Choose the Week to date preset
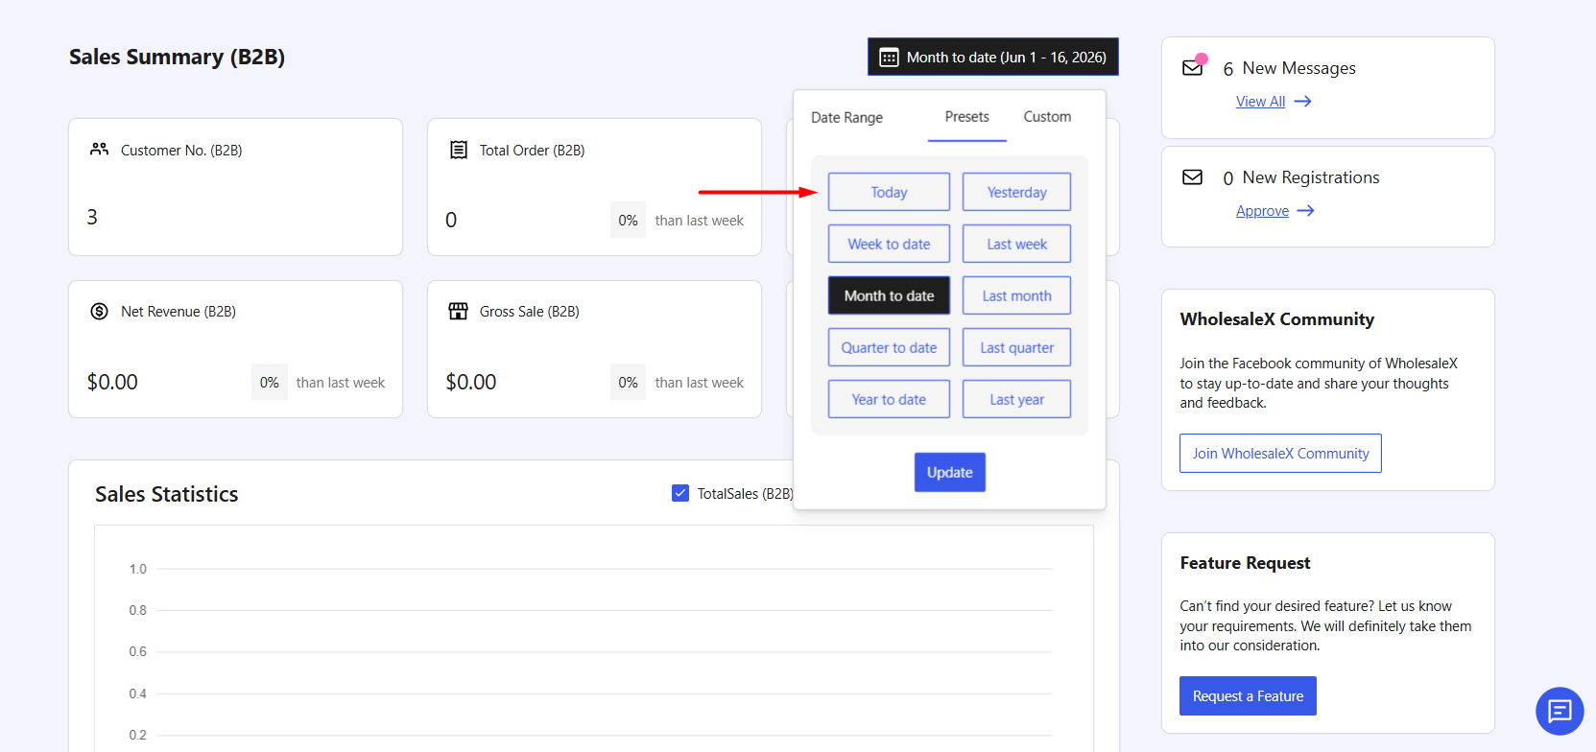Image resolution: width=1596 pixels, height=752 pixels. click(889, 244)
